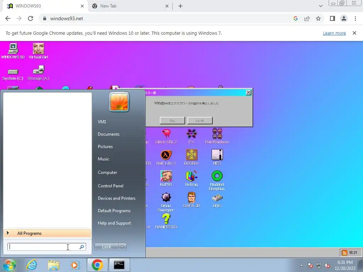
Task: Click the network icon in system tray
Action: pos(319,266)
